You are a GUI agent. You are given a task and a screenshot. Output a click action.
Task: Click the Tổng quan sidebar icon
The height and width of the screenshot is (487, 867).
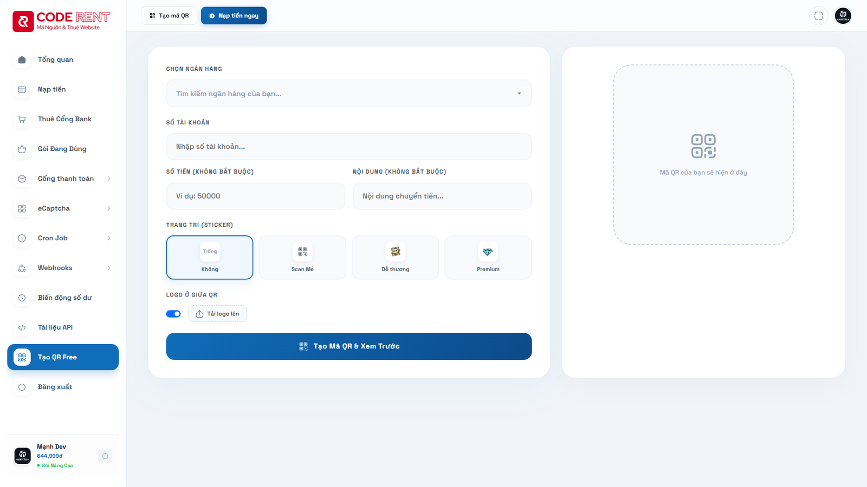[x=22, y=60]
